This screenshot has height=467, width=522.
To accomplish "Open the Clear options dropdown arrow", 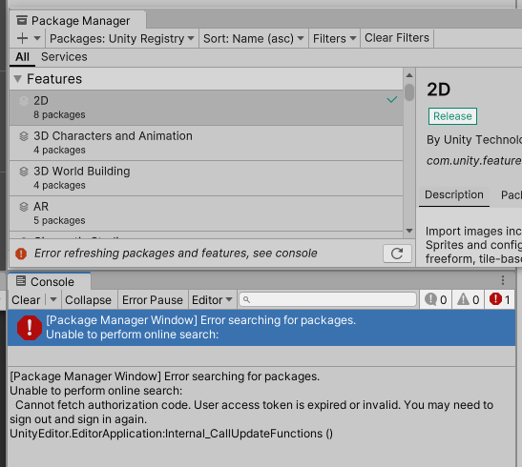I will click(53, 300).
